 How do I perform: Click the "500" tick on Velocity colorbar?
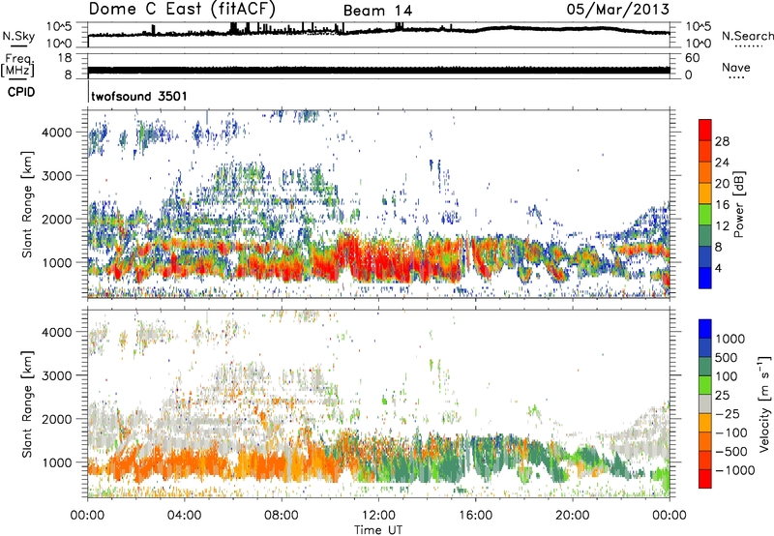[727, 357]
